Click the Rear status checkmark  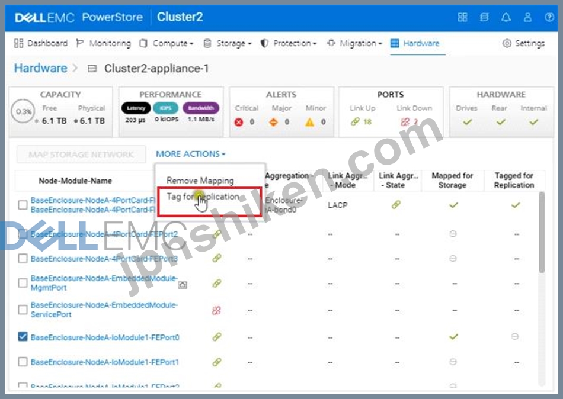[501, 122]
